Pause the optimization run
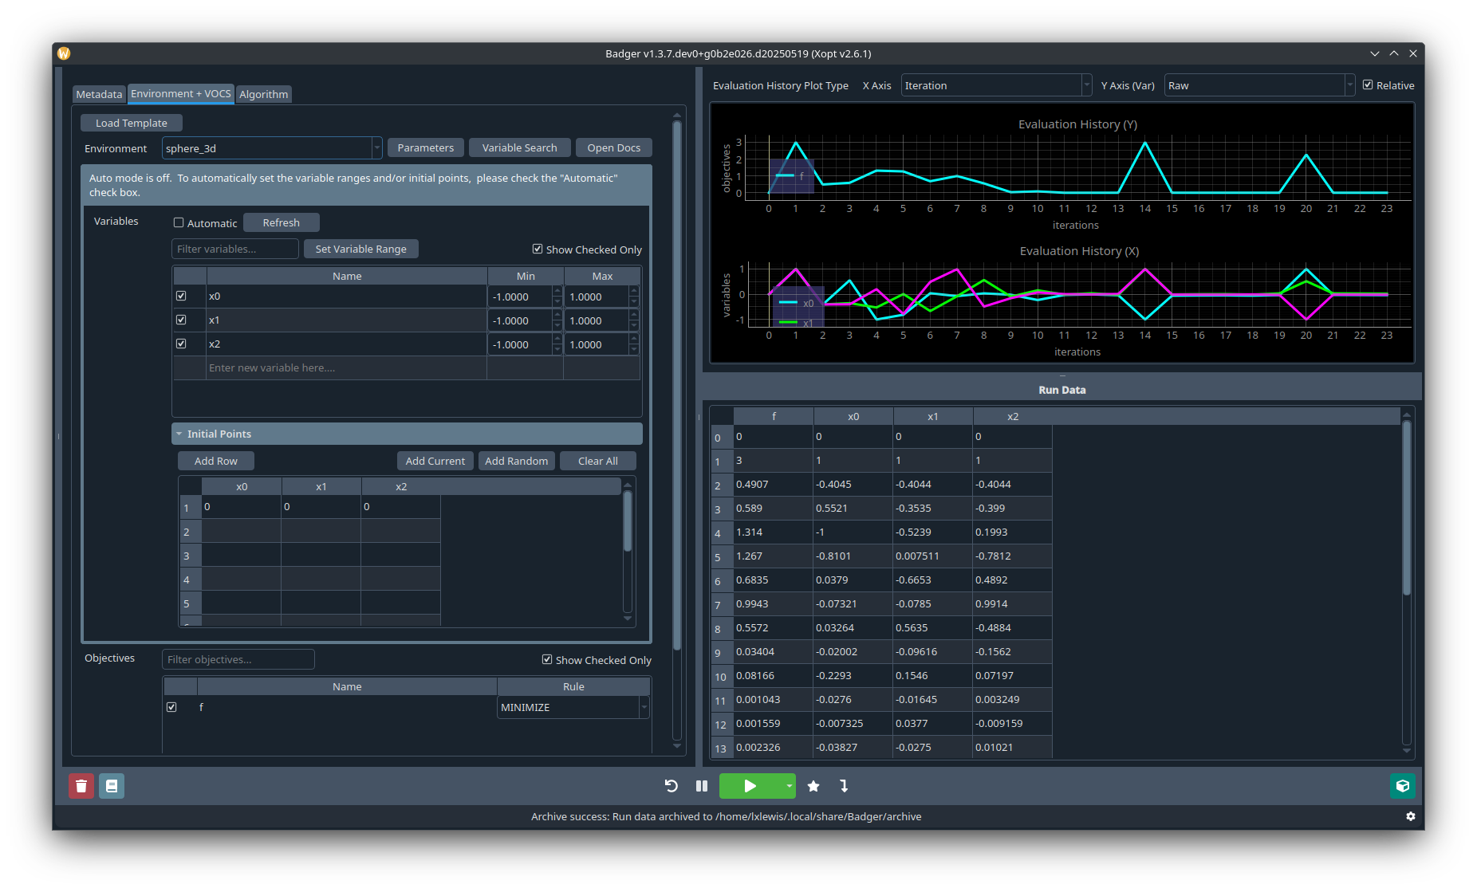1477x892 pixels. 702,786
